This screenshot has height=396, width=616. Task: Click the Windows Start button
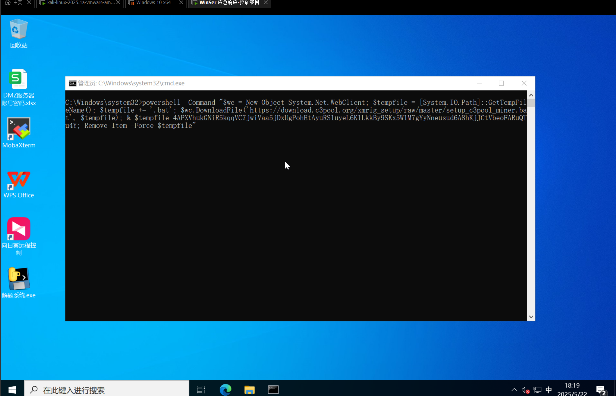click(x=12, y=389)
